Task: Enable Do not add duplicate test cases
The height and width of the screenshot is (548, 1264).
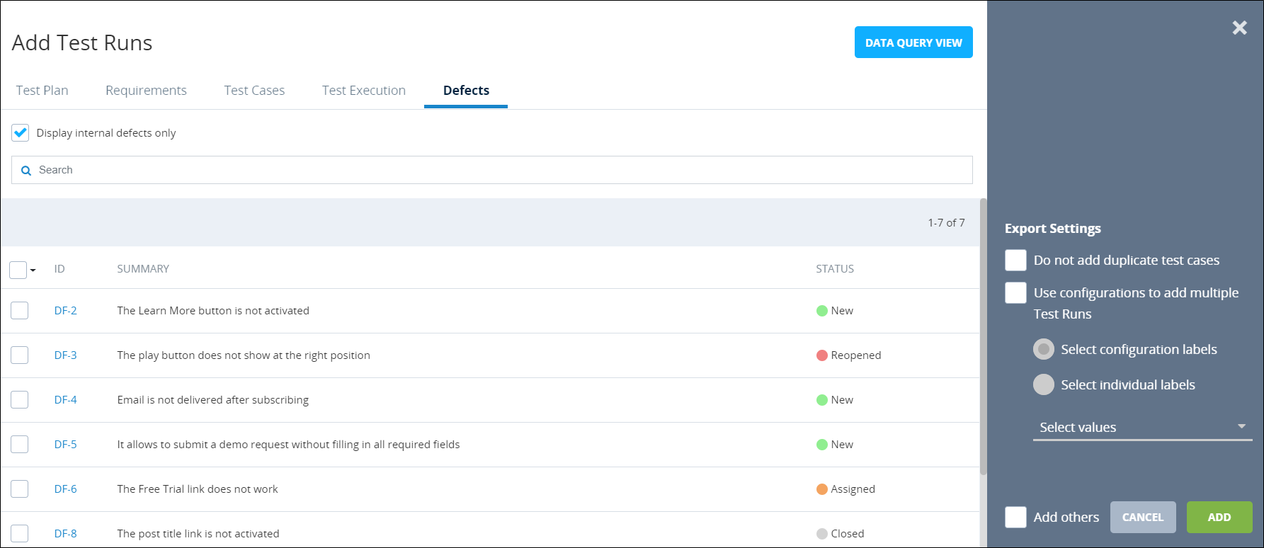Action: pos(1015,261)
